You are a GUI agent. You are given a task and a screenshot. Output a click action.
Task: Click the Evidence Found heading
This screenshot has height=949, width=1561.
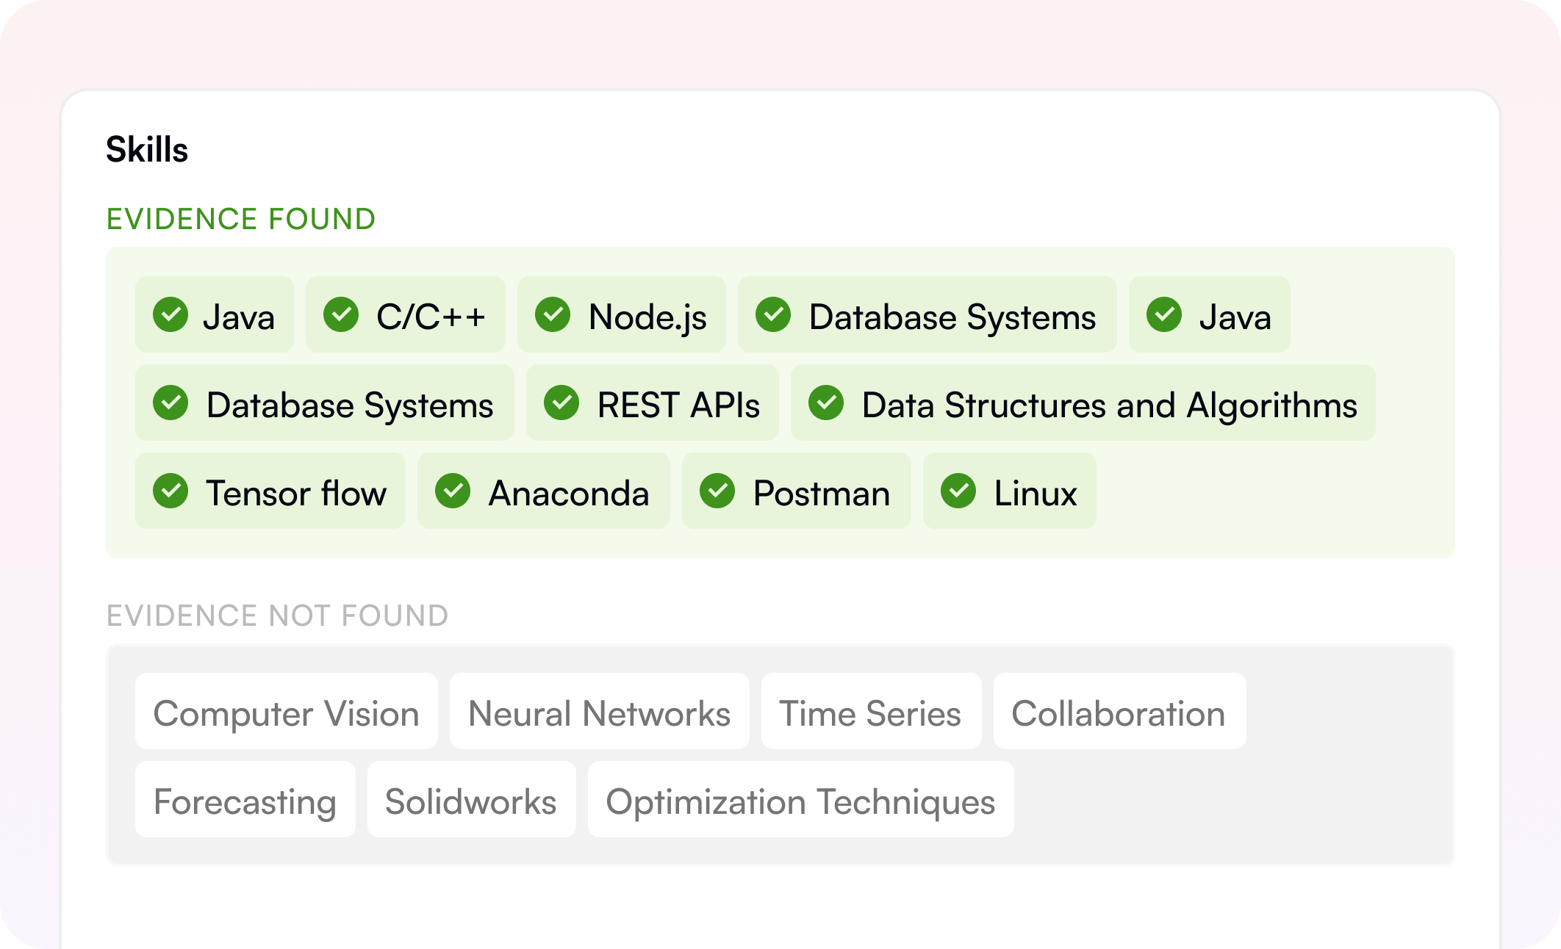point(241,219)
